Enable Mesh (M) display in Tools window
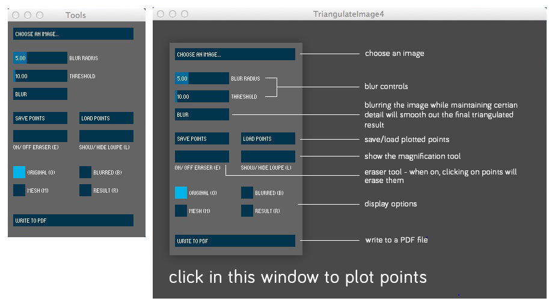The image size is (552, 307). pyautogui.click(x=19, y=190)
